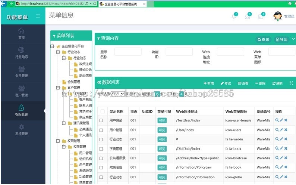The width and height of the screenshot is (296, 185).
Task: Click the 导出 export button
Action: coord(282,39)
